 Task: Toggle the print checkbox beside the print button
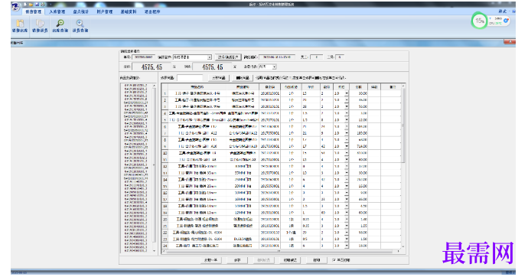pyautogui.click(x=334, y=260)
